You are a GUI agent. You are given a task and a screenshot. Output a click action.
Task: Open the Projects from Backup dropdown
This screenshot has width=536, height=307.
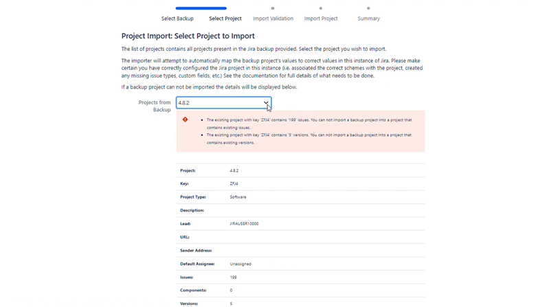tap(219, 103)
